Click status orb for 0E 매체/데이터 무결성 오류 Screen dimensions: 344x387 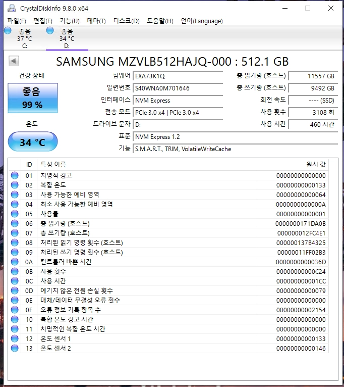15,300
